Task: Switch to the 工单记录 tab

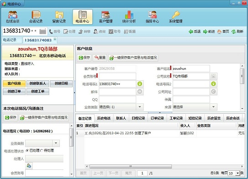Action: tap(176, 118)
